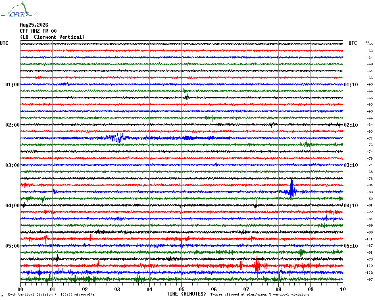The height and width of the screenshot is (300, 375).
Task: Click minute axis label 09
Action: 310,289
